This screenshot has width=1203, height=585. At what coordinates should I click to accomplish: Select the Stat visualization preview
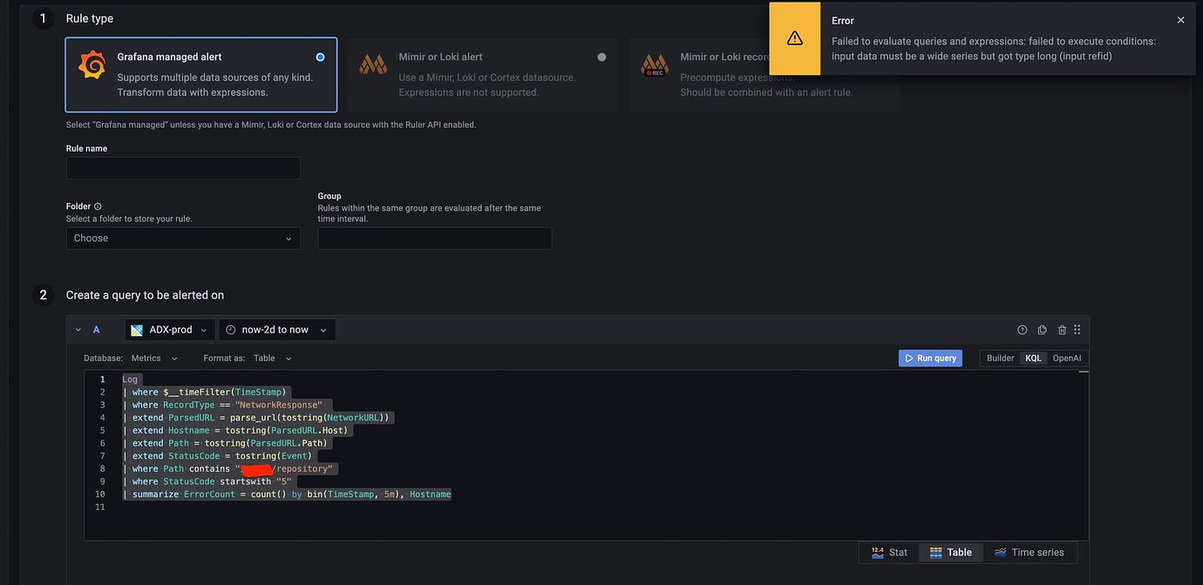[890, 552]
